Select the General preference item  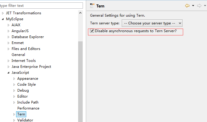pyautogui.click(x=18, y=55)
